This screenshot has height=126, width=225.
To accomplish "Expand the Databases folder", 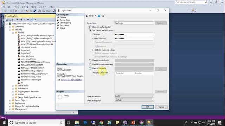I will point(9,27).
